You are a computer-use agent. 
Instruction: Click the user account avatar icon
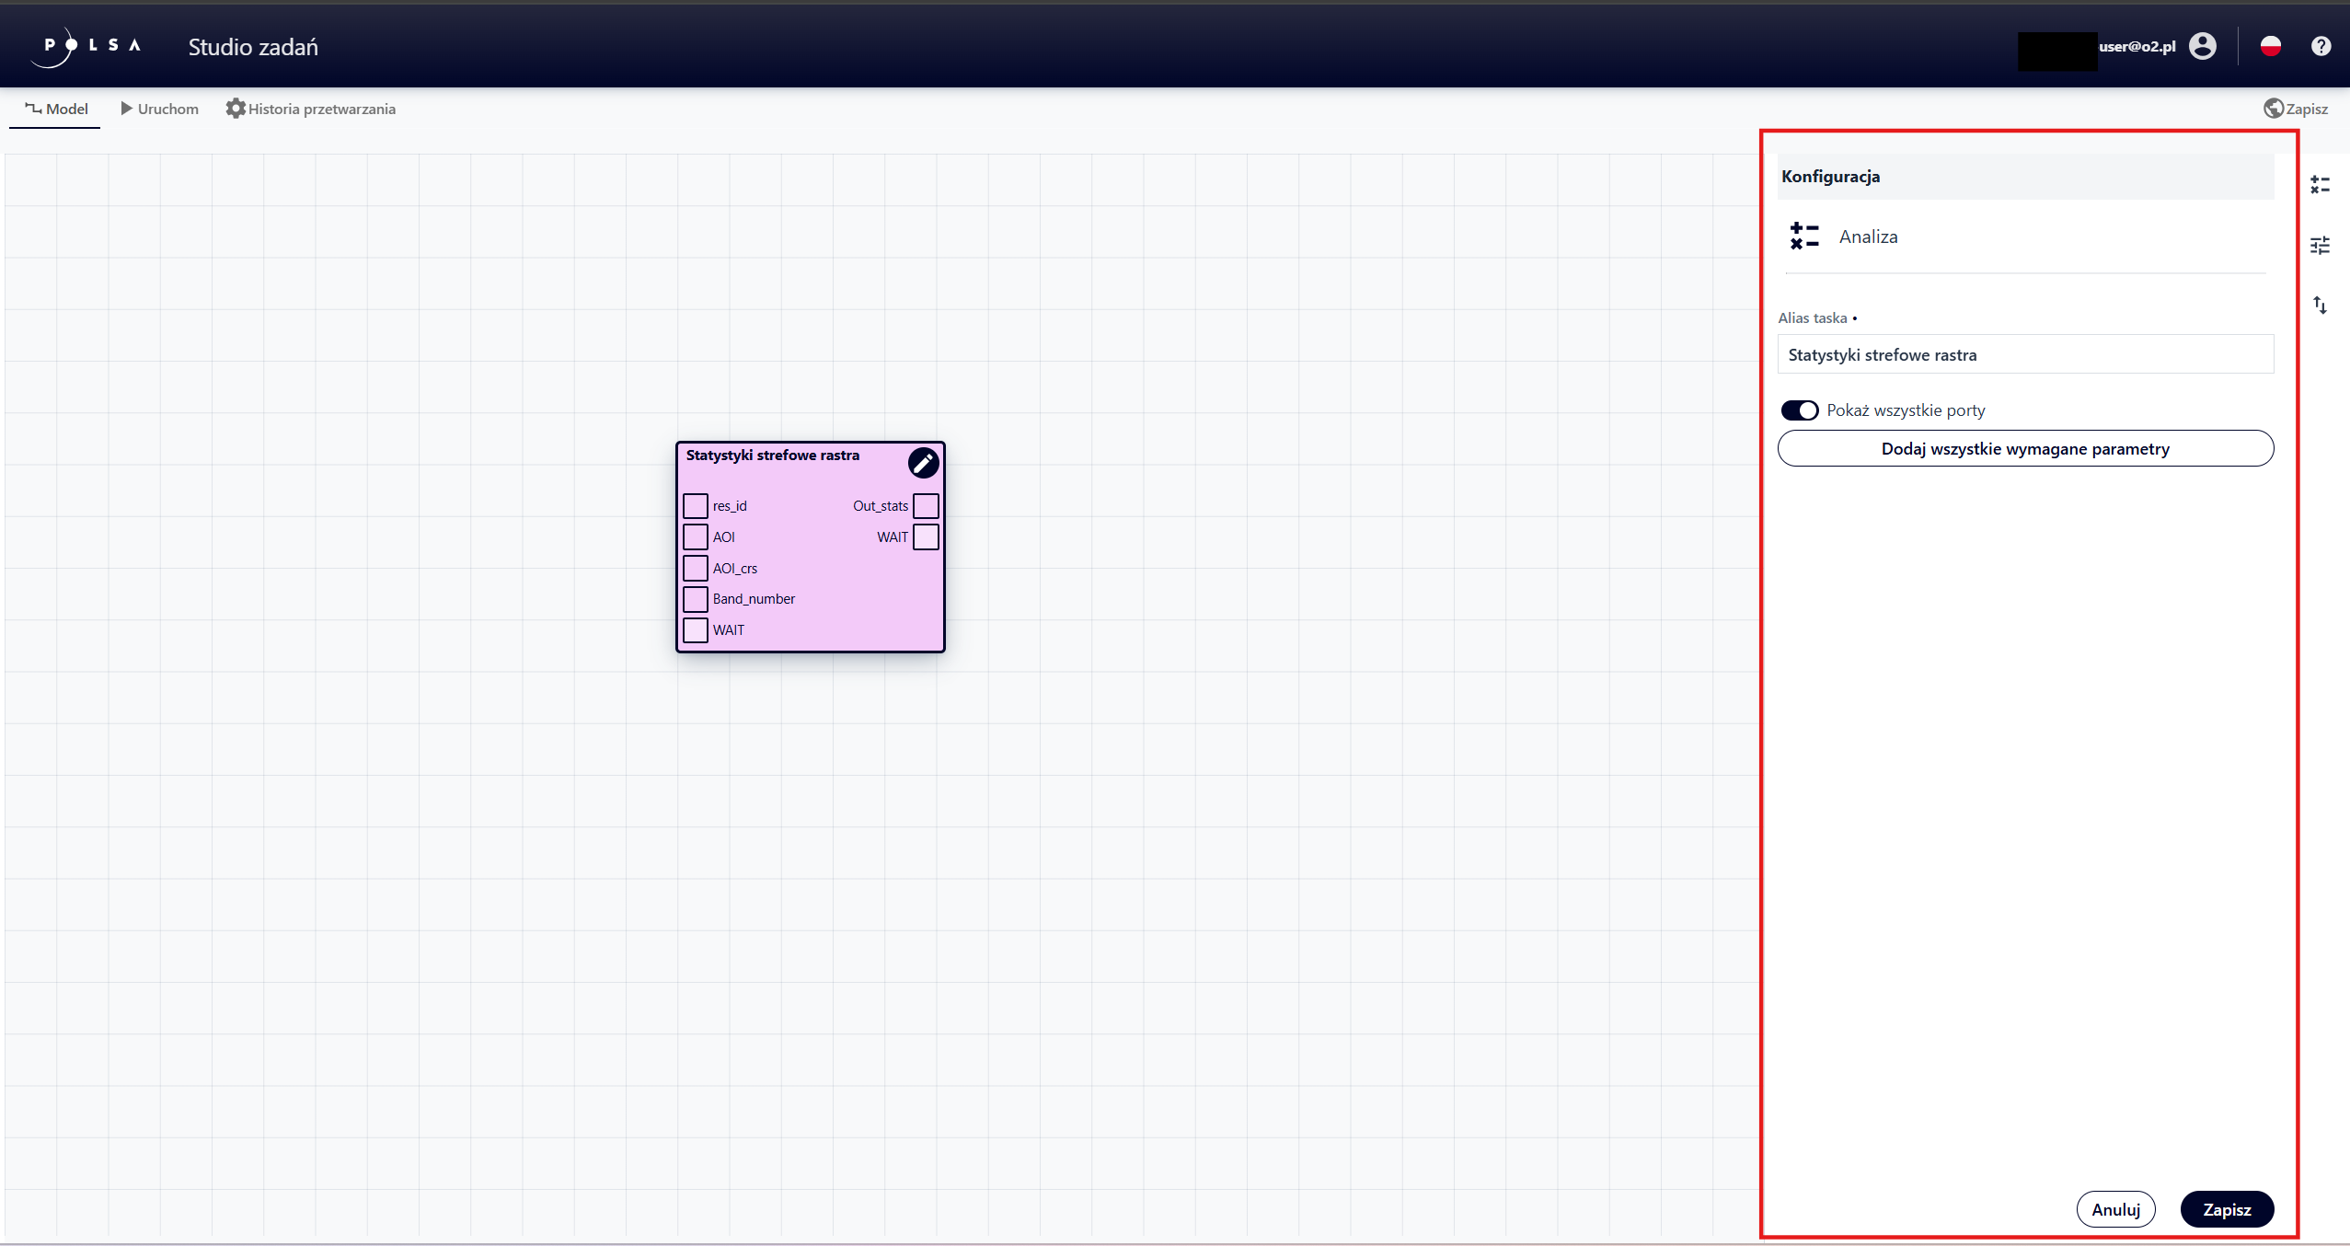pos(2203,46)
